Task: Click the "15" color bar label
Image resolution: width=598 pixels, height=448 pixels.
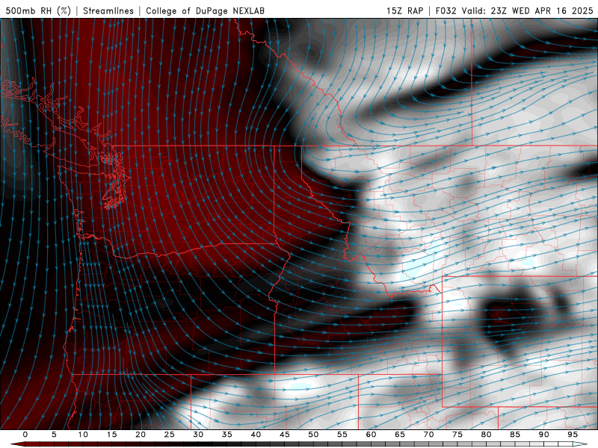Action: pos(111,435)
